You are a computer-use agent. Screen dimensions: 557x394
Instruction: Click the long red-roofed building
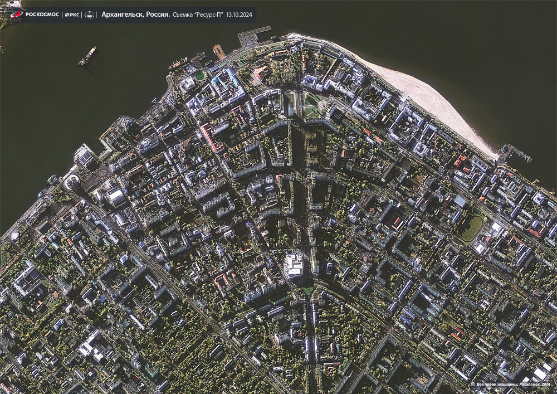[211, 138]
